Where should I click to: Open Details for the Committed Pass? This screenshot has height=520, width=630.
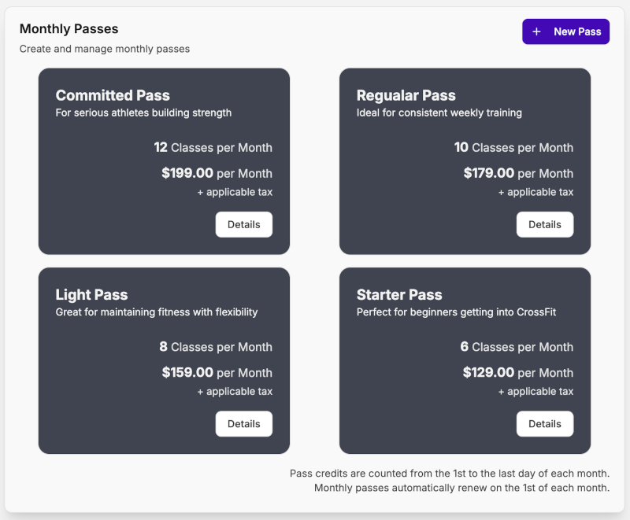243,224
